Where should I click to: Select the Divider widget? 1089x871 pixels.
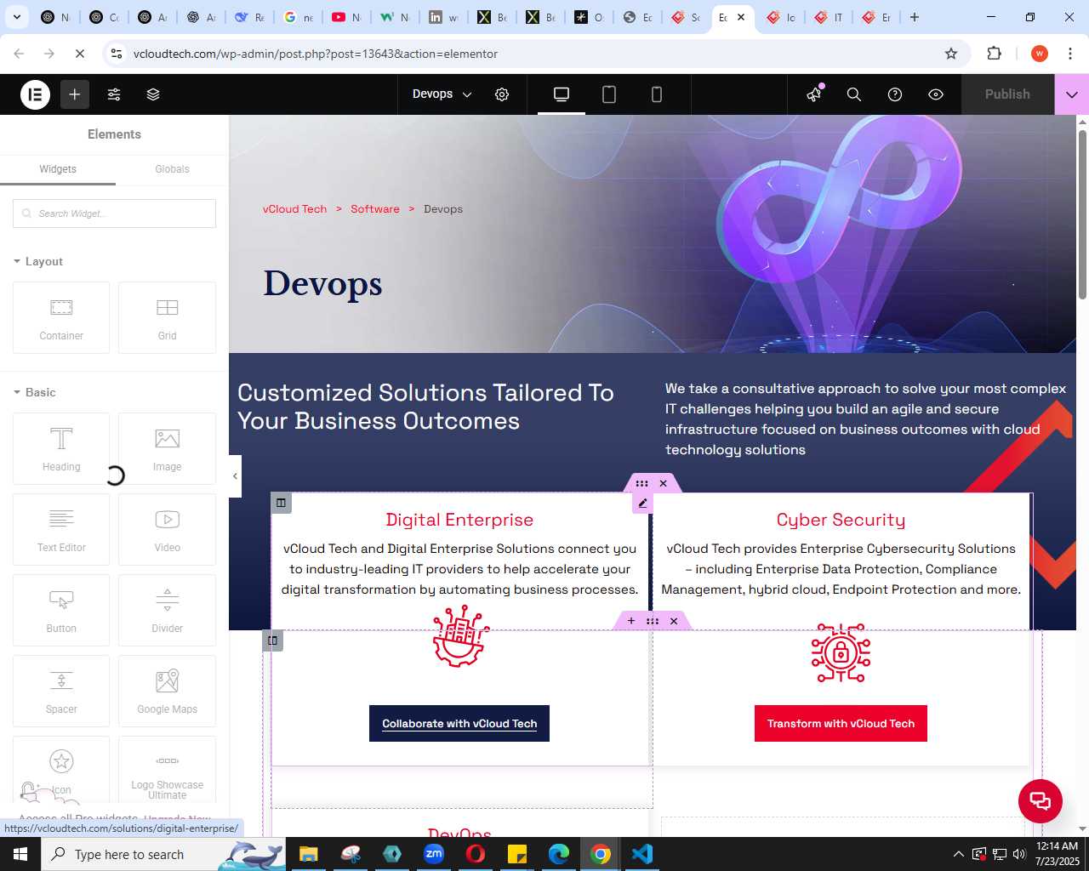pyautogui.click(x=167, y=610)
